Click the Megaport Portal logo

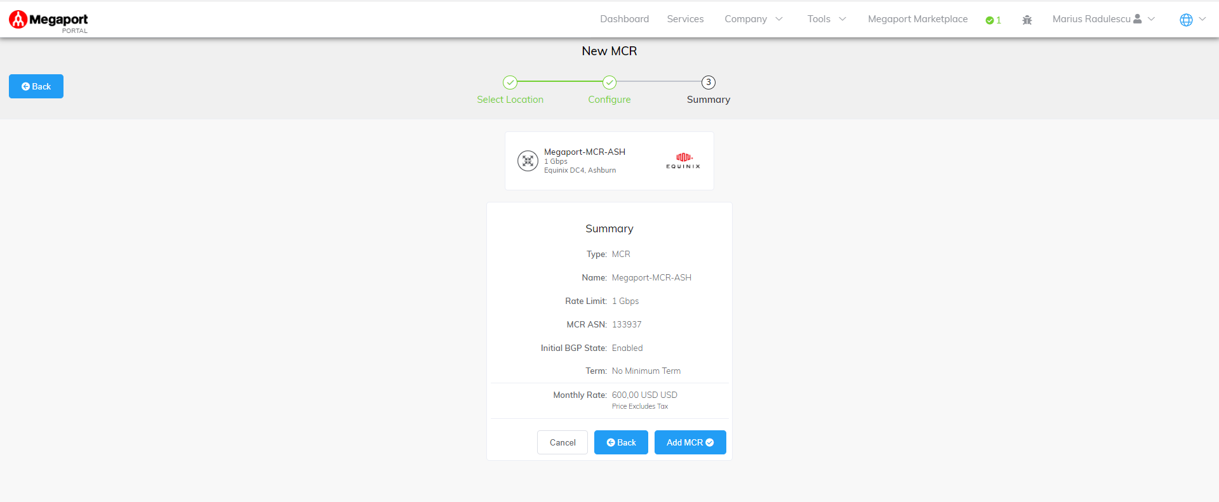click(48, 20)
